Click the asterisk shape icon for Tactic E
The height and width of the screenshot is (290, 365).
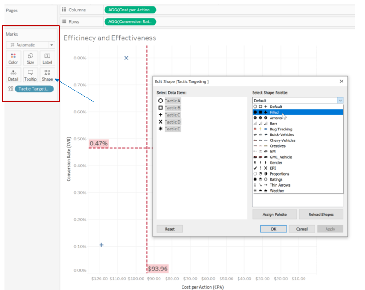[x=160, y=129]
